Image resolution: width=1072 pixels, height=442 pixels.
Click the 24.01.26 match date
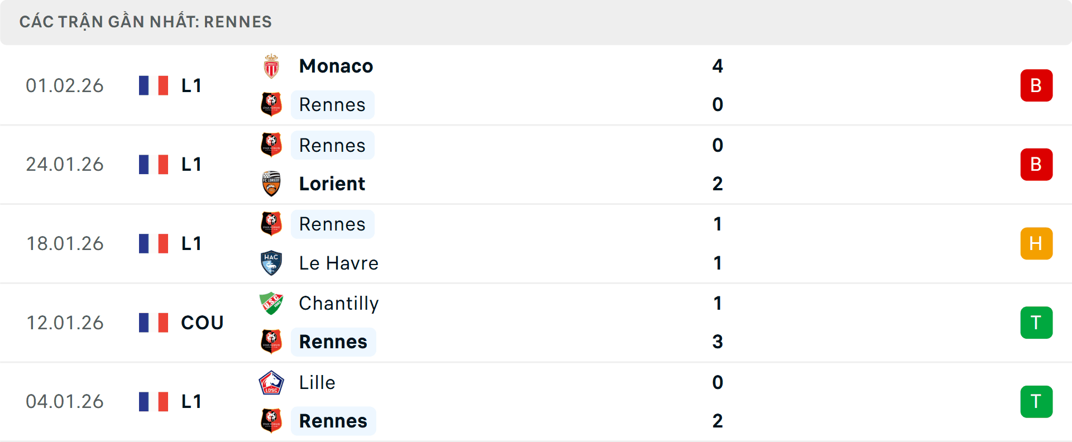click(x=65, y=164)
